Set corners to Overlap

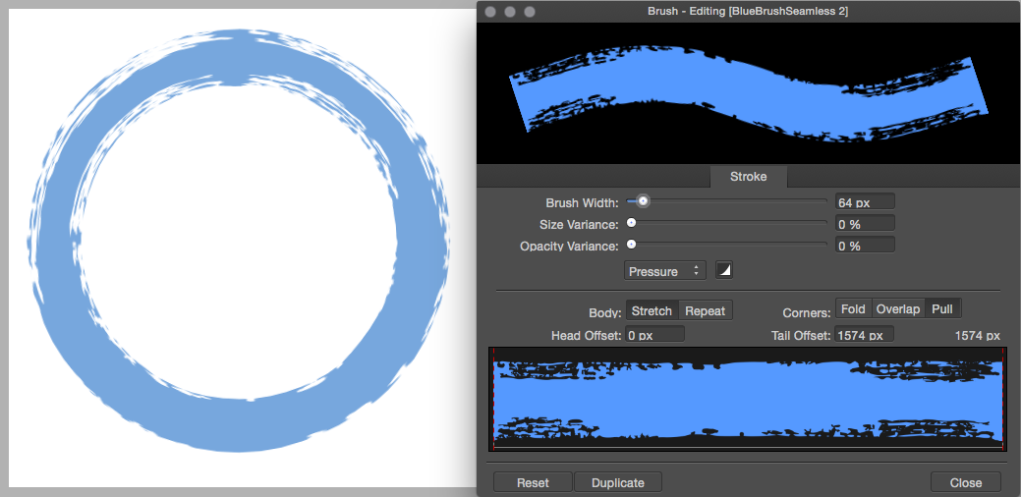(x=898, y=309)
